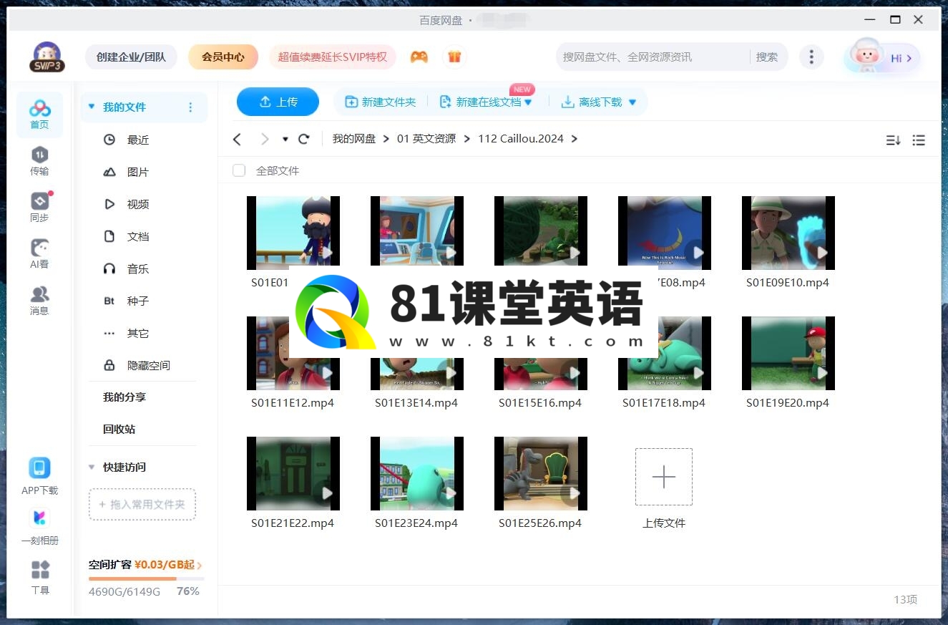948x625 pixels.
Task: Open the 工具 tools section
Action: point(40,578)
